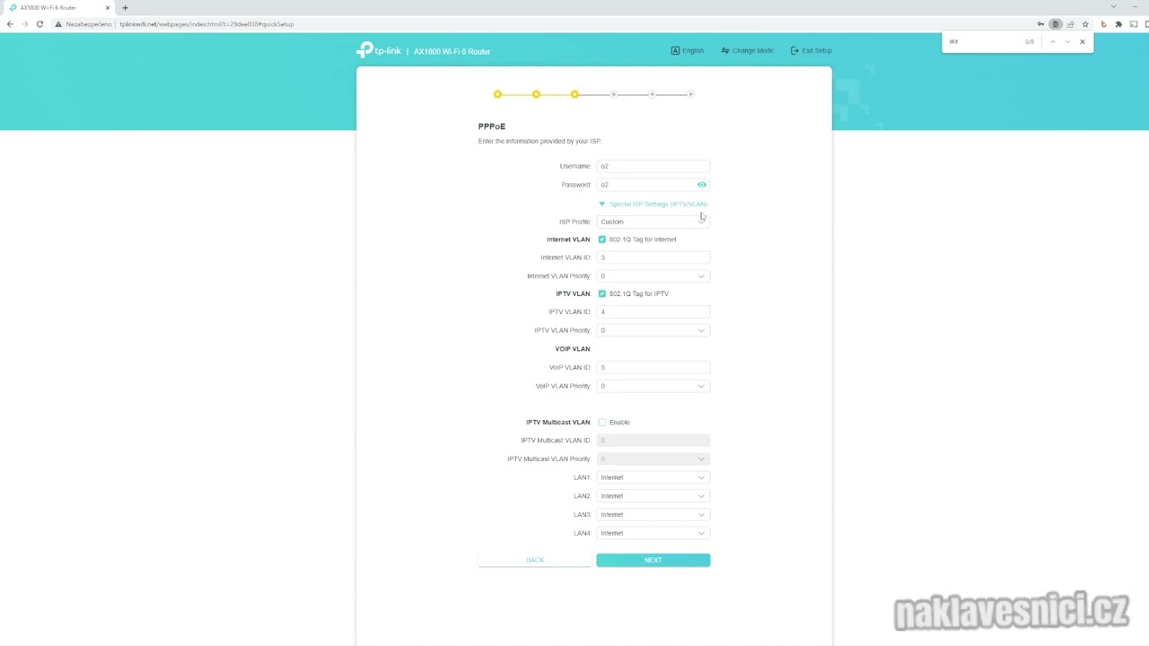Expand the LAN1 port mode dropdown
Viewport: 1149px width, 646px height.
(x=653, y=477)
